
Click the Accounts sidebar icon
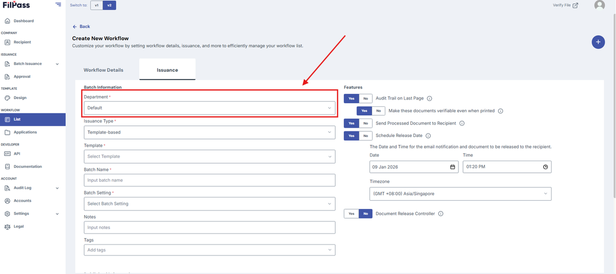pos(7,201)
